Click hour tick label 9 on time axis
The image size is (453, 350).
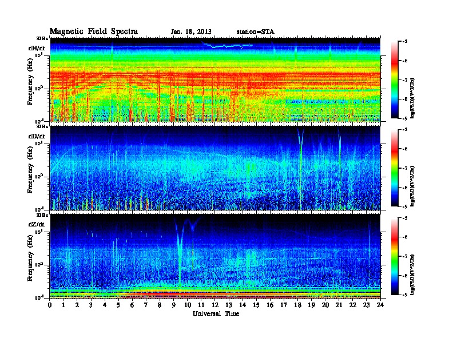click(174, 305)
